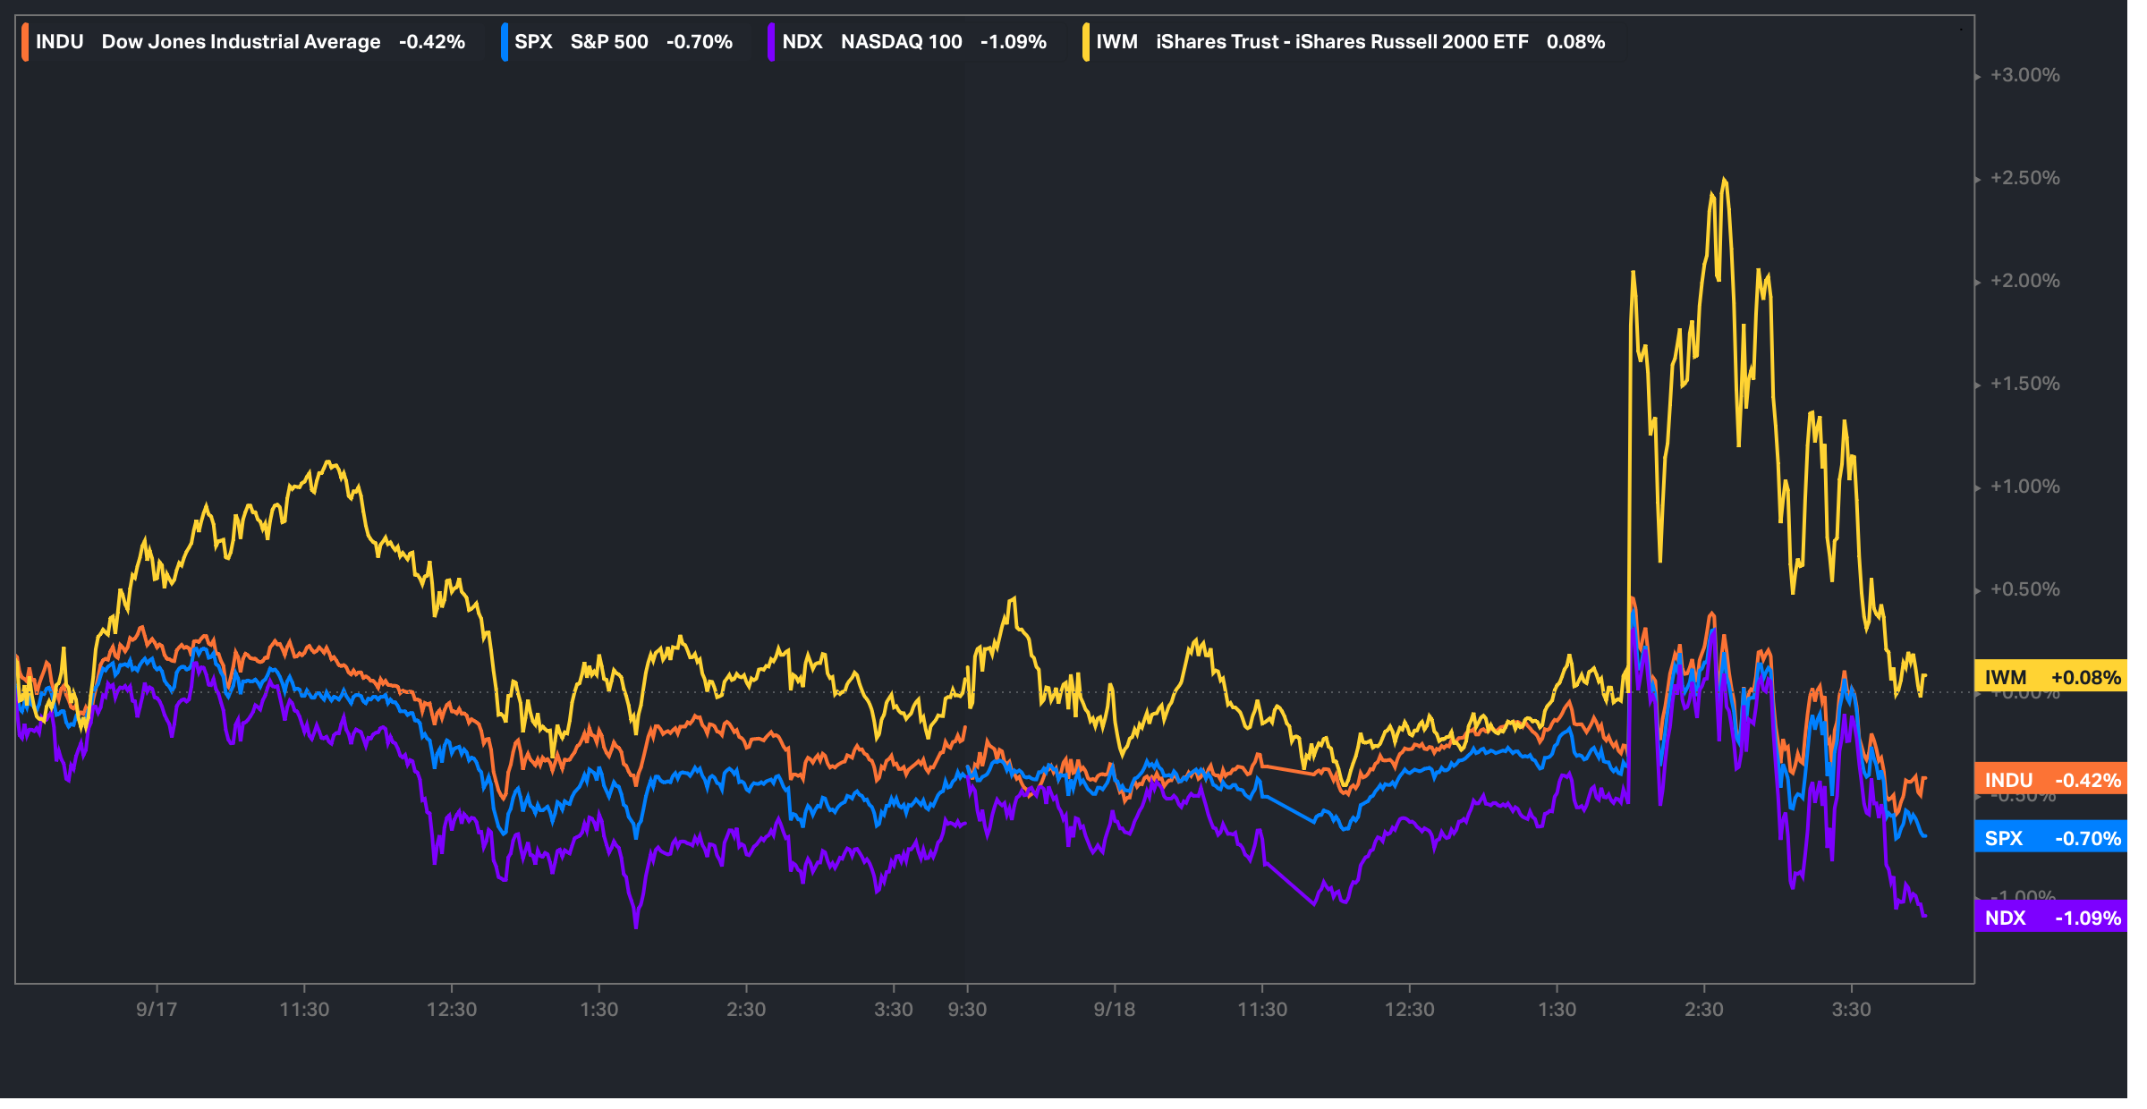
Task: Click the orange INDU -0.42% axis tag
Action: [x=2050, y=780]
